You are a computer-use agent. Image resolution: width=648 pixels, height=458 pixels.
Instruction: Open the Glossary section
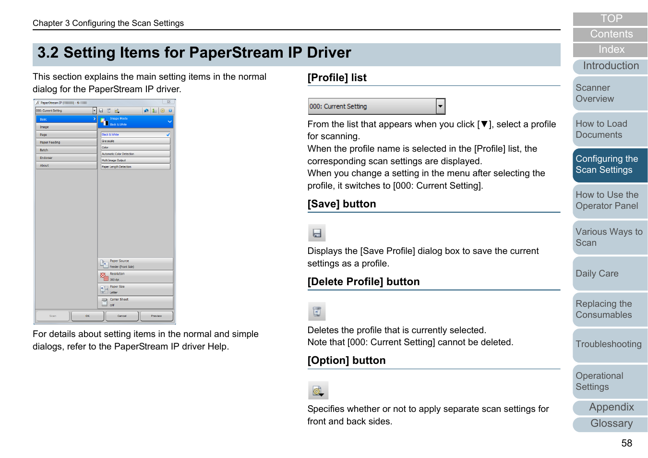[x=611, y=424]
